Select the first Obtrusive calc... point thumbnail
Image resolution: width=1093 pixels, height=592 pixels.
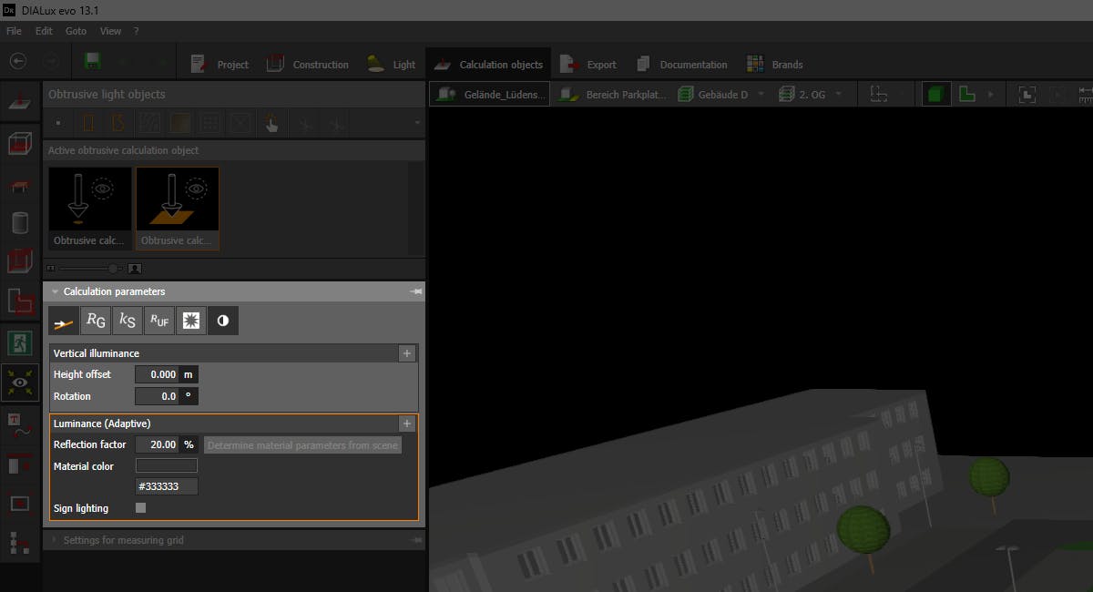point(90,209)
